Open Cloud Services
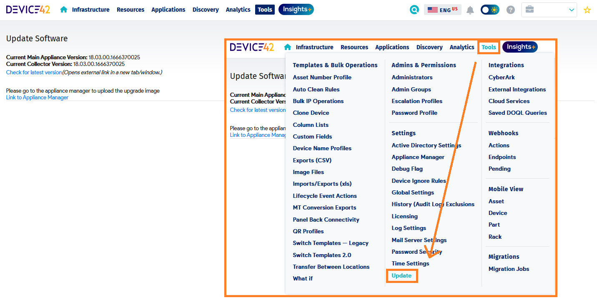597x303 pixels. click(x=509, y=101)
